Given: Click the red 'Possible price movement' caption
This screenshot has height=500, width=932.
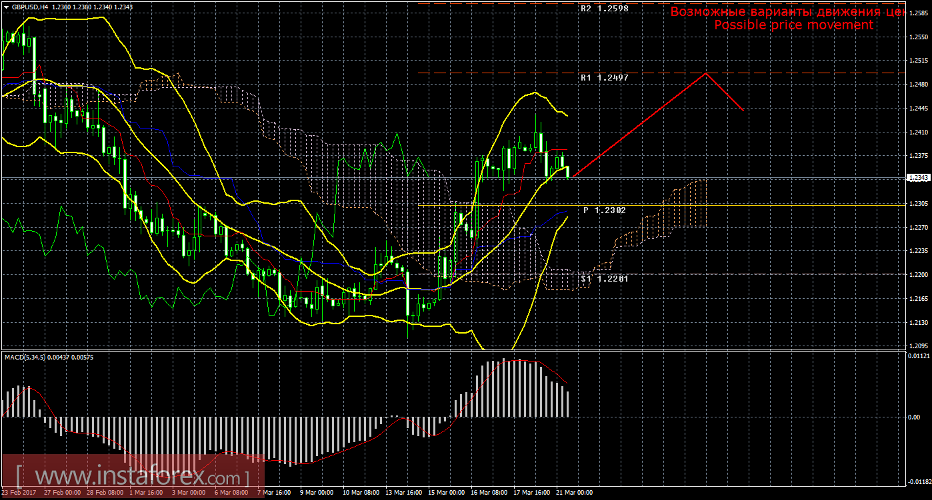Looking at the screenshot, I should click(x=793, y=25).
